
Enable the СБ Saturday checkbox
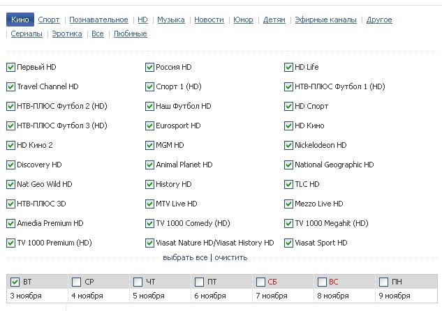pyautogui.click(x=261, y=282)
